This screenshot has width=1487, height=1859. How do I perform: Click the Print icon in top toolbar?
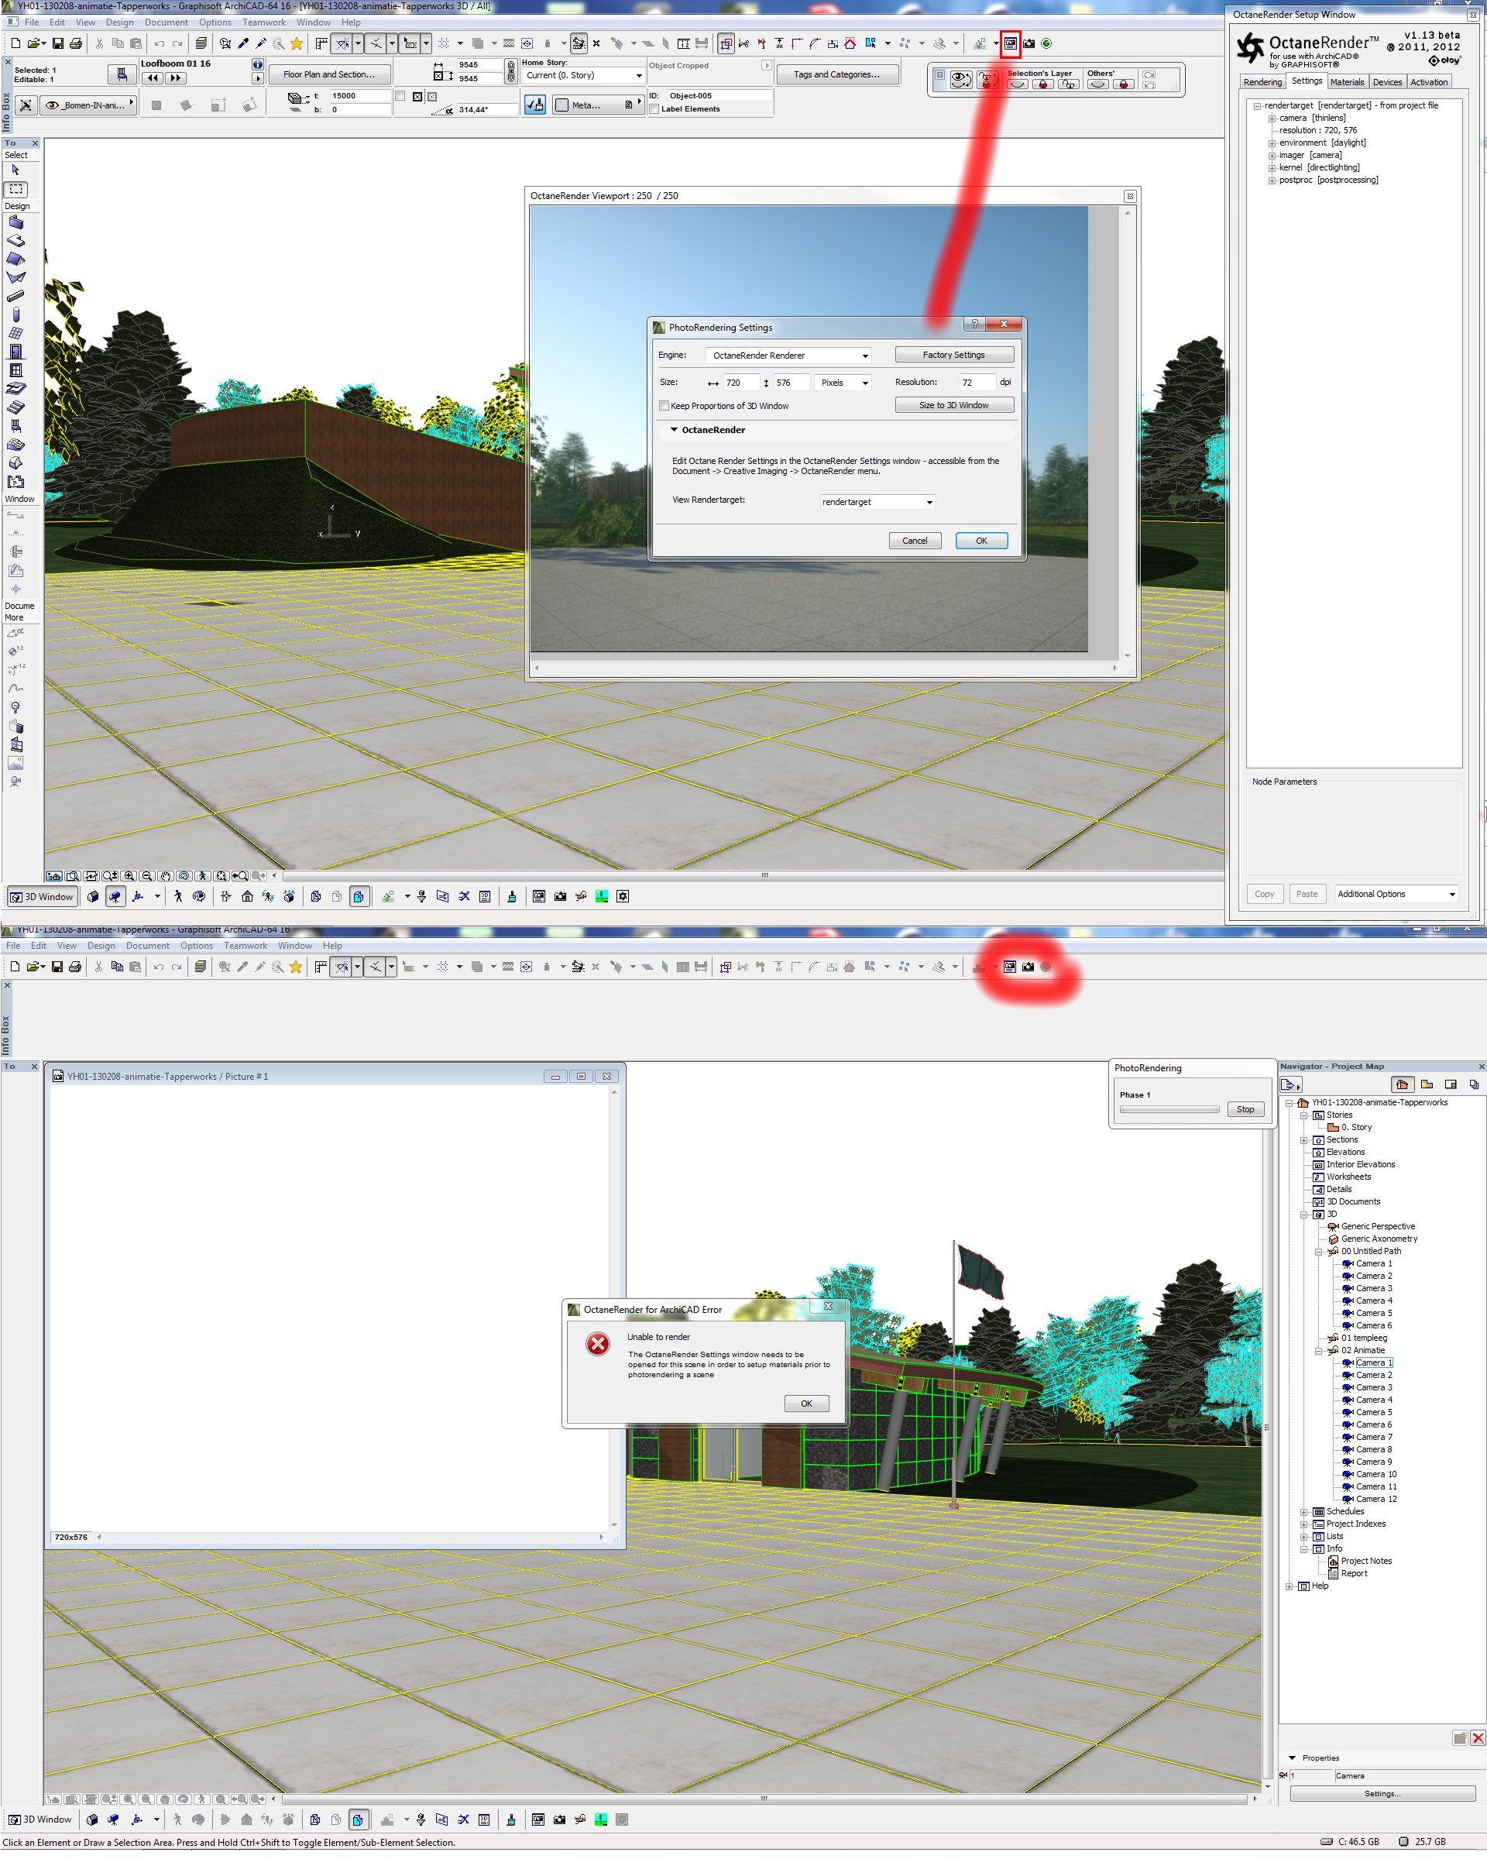(x=76, y=43)
